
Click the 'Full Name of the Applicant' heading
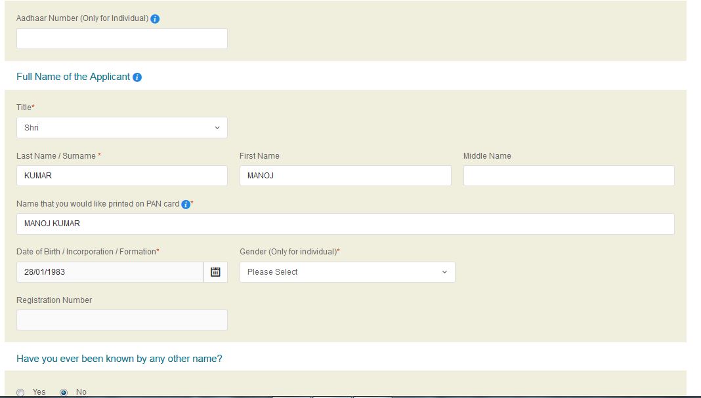pyautogui.click(x=73, y=77)
